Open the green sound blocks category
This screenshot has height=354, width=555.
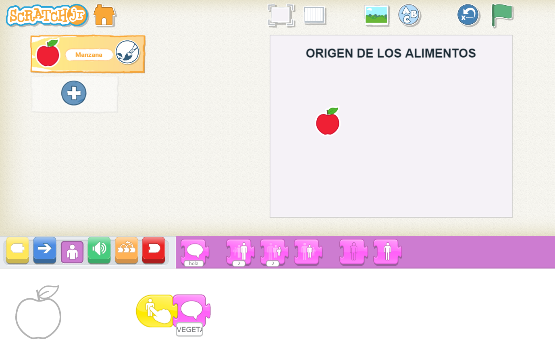tap(99, 250)
